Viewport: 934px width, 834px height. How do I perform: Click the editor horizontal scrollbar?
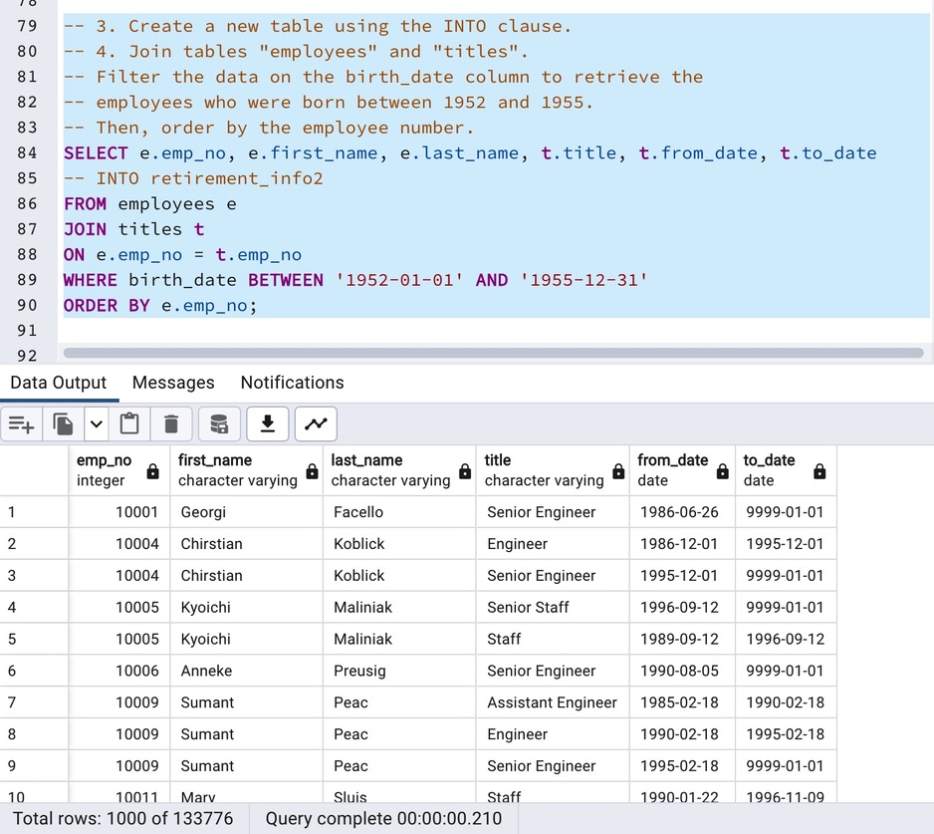pyautogui.click(x=493, y=353)
